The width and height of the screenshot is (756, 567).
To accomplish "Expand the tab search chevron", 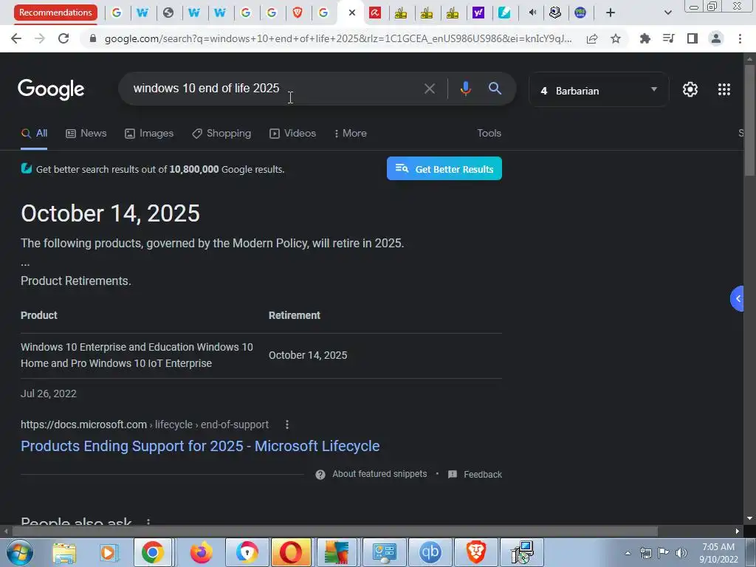I will [667, 13].
